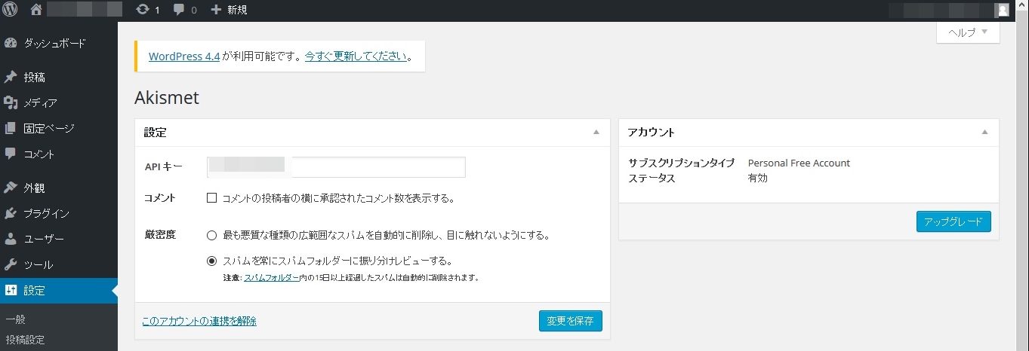Click the 固定ページ pages icon

tap(11, 128)
